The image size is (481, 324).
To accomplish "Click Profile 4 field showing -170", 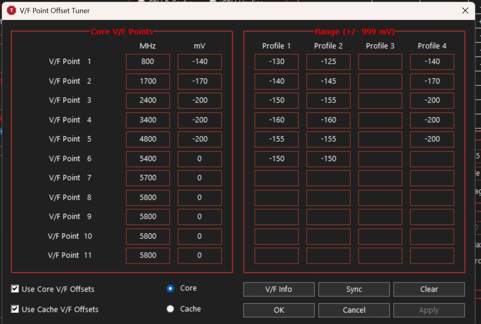I will (432, 81).
